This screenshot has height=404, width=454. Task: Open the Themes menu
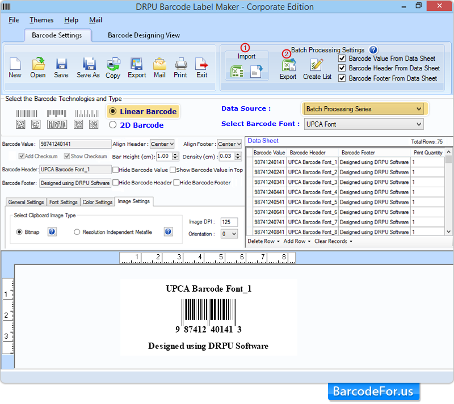(x=41, y=20)
